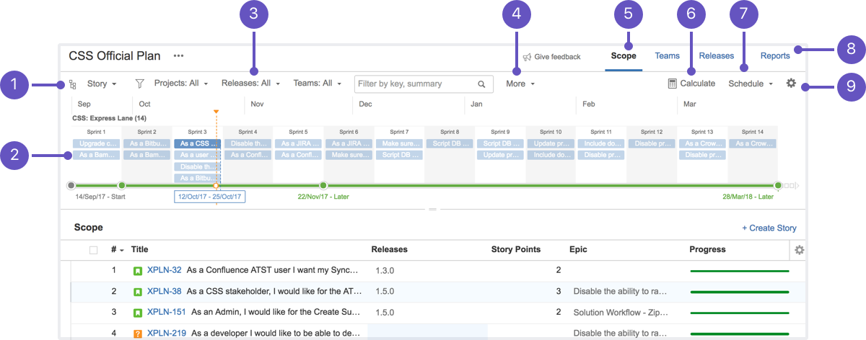Click the Sprint 10 header
This screenshot has width=866, height=340.
(551, 132)
